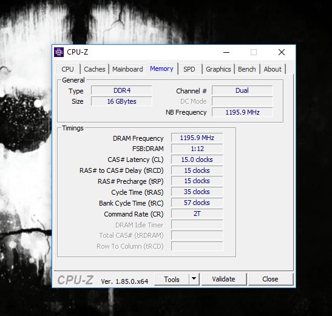Viewport: 332px width, 316px height.
Task: Click the empty DRAM Idle Timer field
Action: tap(197, 224)
